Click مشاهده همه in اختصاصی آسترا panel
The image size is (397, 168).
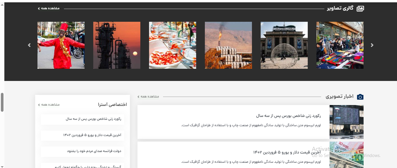pyautogui.click(x=49, y=104)
